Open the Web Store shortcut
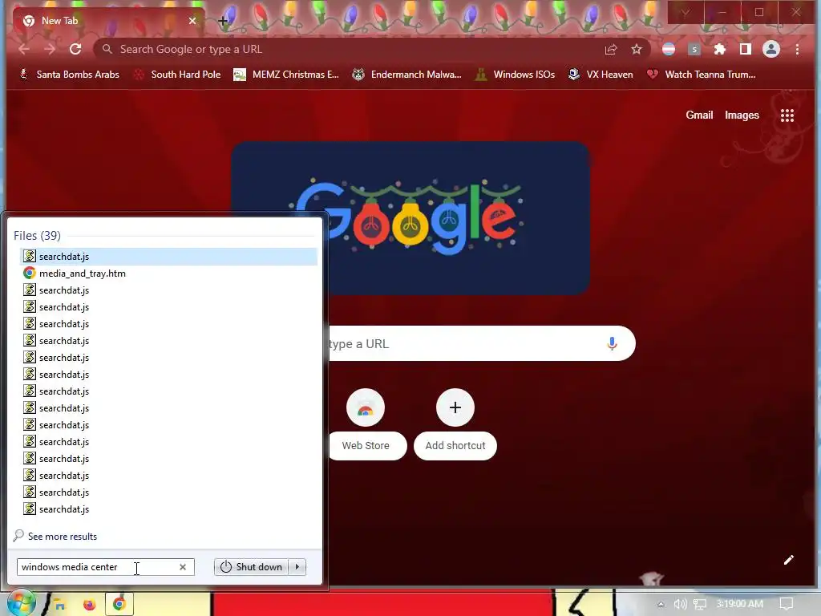Viewport: 821px width, 616px height. 366,424
